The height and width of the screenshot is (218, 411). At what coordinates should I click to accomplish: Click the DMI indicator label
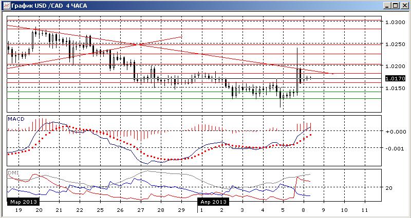(x=13, y=173)
